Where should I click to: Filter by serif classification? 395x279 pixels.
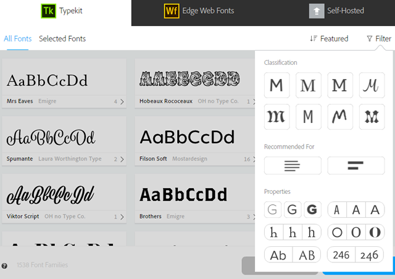pos(309,85)
